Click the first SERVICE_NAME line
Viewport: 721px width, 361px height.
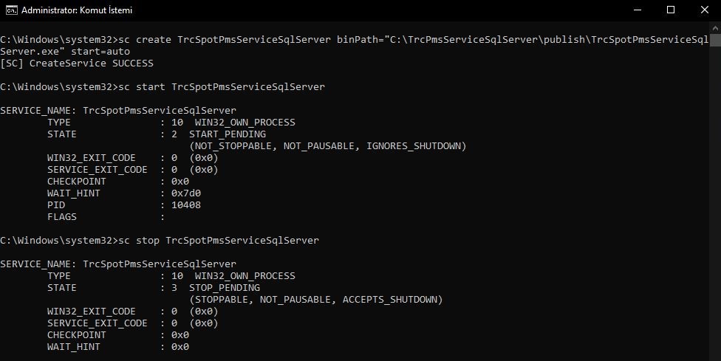(x=118, y=111)
